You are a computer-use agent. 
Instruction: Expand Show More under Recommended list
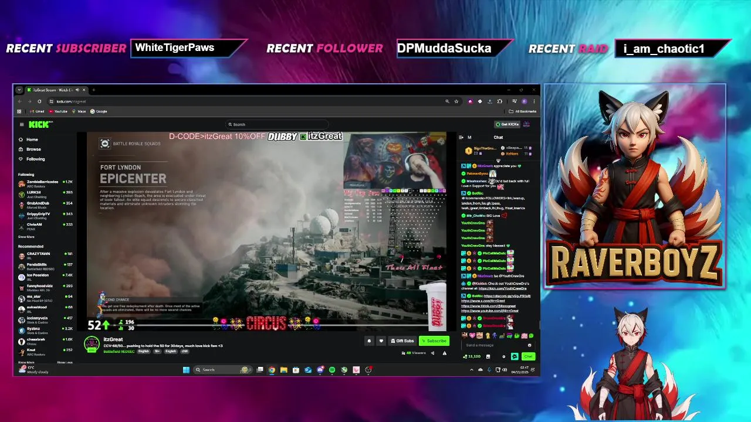[26, 362]
